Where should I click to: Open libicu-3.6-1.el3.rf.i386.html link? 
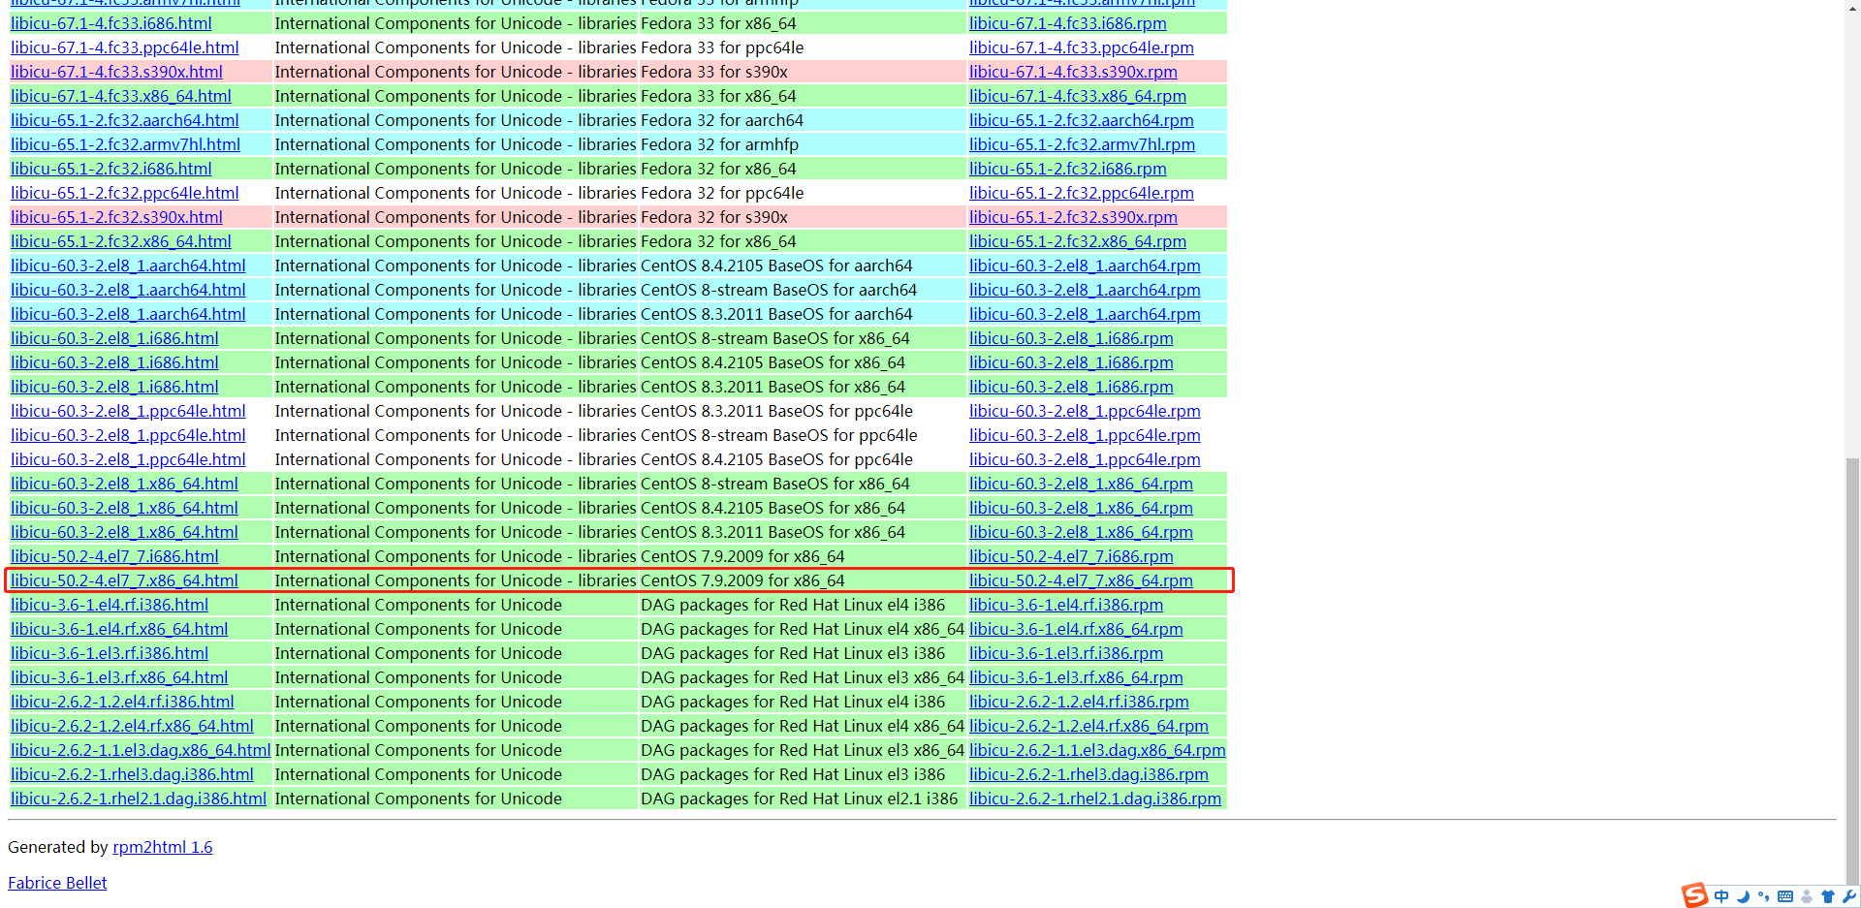click(110, 653)
